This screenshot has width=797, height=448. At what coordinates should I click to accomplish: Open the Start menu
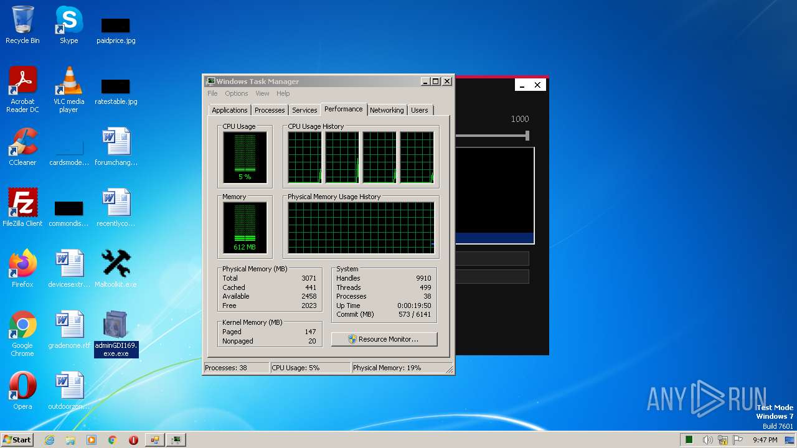(x=17, y=440)
